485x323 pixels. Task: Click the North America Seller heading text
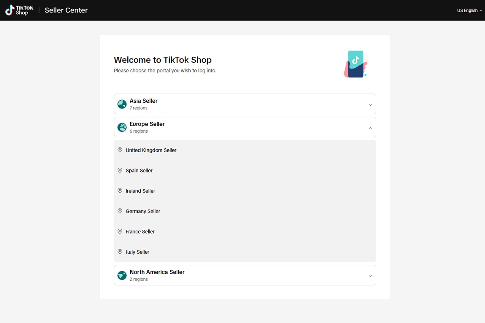pos(157,272)
